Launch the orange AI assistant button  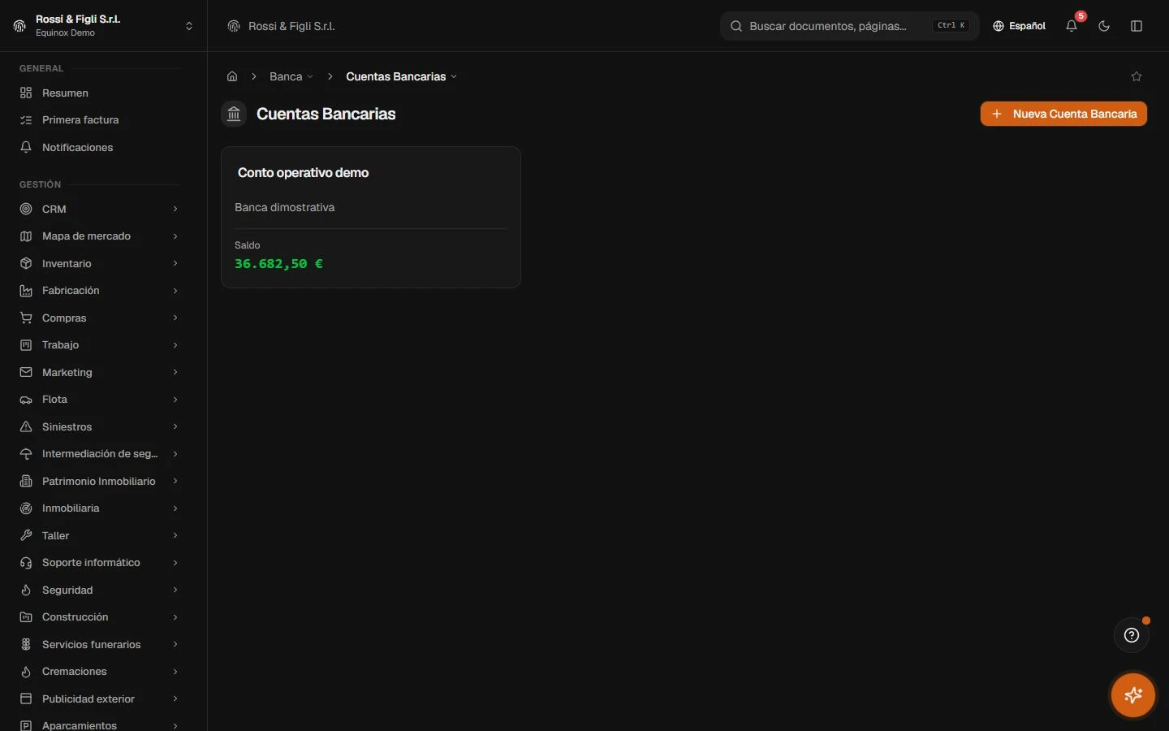tap(1133, 695)
